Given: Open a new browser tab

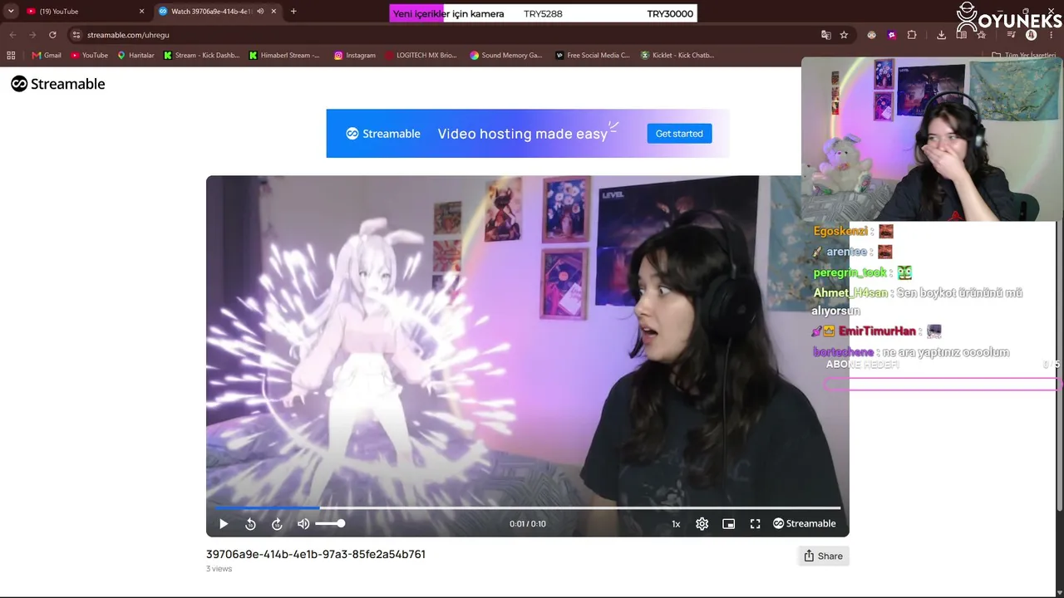Looking at the screenshot, I should click(x=293, y=12).
